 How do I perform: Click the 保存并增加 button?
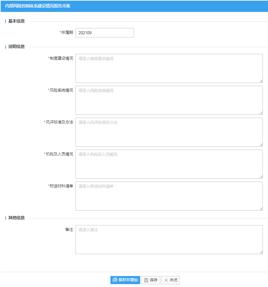pyautogui.click(x=125, y=280)
